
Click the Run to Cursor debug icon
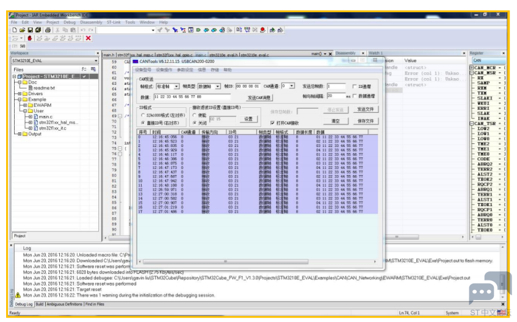71,38
